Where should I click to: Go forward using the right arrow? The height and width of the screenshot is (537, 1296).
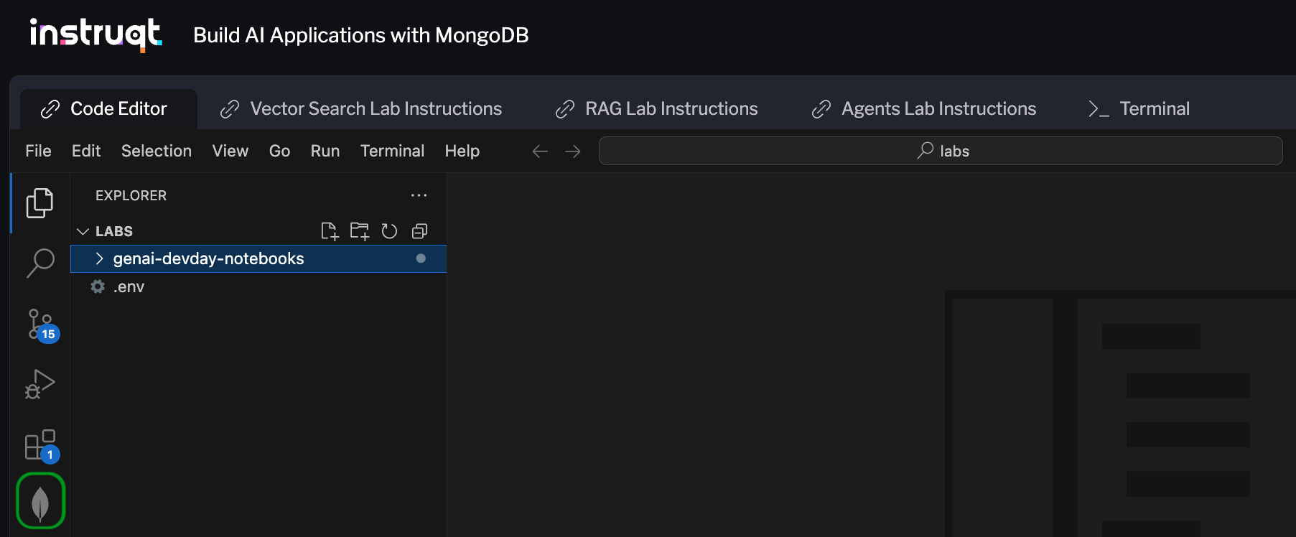pos(573,151)
